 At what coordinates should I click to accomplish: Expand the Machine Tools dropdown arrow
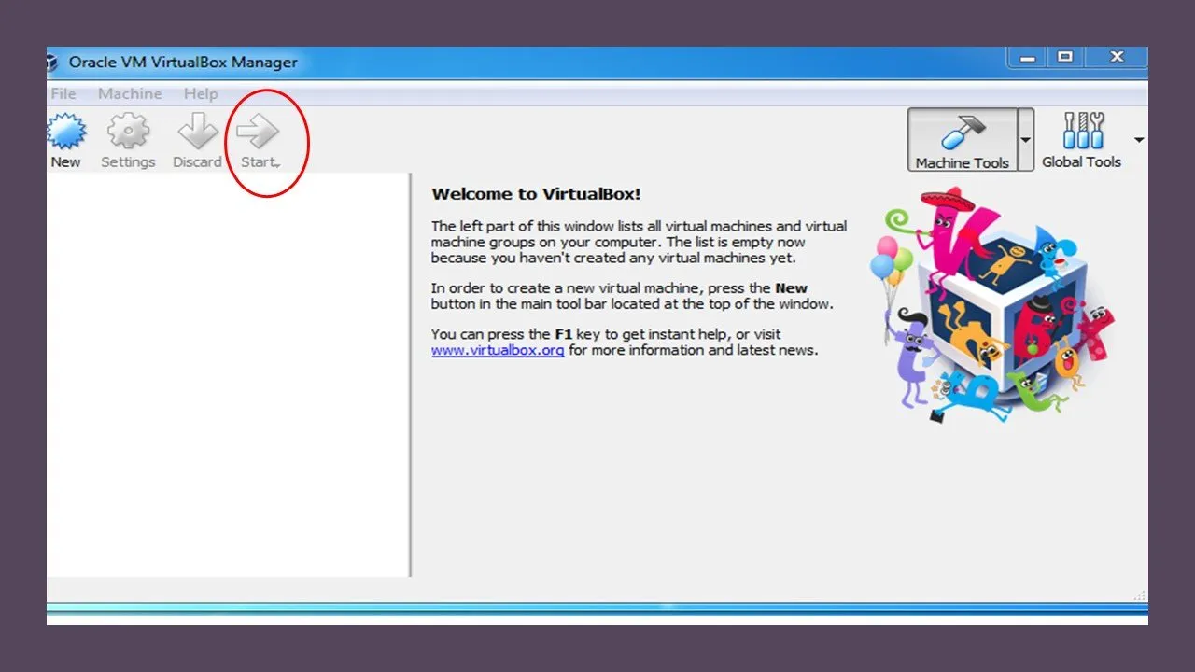pyautogui.click(x=1025, y=140)
